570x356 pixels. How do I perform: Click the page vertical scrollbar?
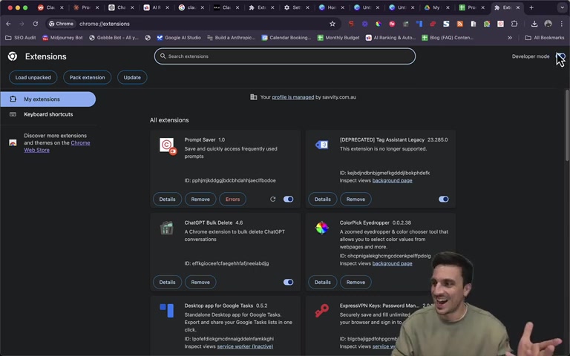click(567, 125)
